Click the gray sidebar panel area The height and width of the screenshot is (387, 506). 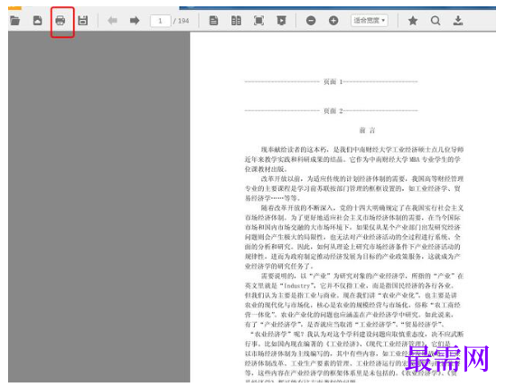[99, 207]
